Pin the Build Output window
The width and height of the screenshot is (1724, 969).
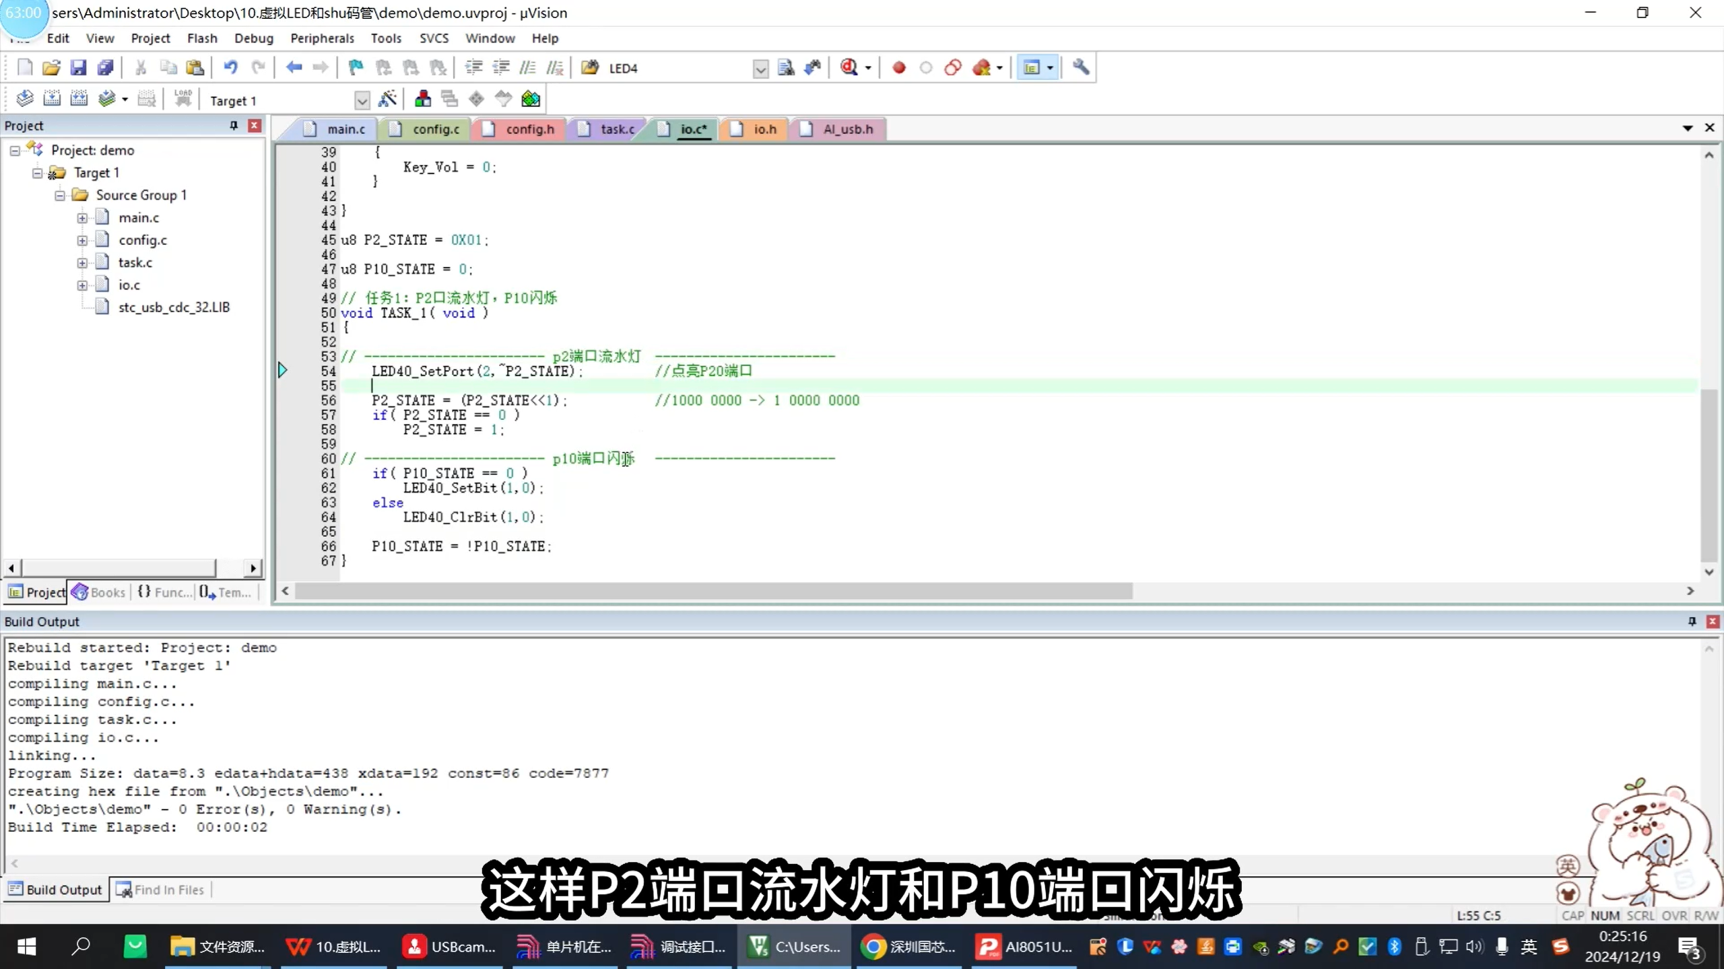click(1691, 621)
